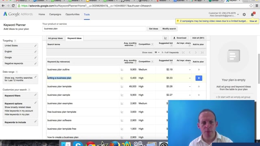This screenshot has height=146, width=260.
Task: Open the Opportunities menu
Action: pyautogui.click(x=72, y=15)
